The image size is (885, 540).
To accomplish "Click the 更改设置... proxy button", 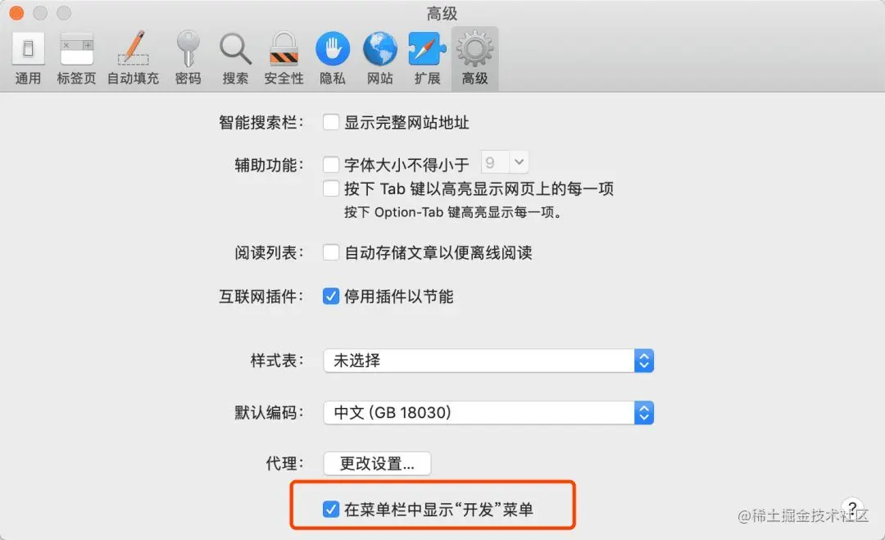I will [377, 463].
